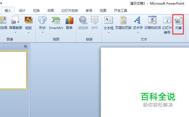Expand the WordArt (艺术字) dropdown arrow

pyautogui.click(x=138, y=33)
